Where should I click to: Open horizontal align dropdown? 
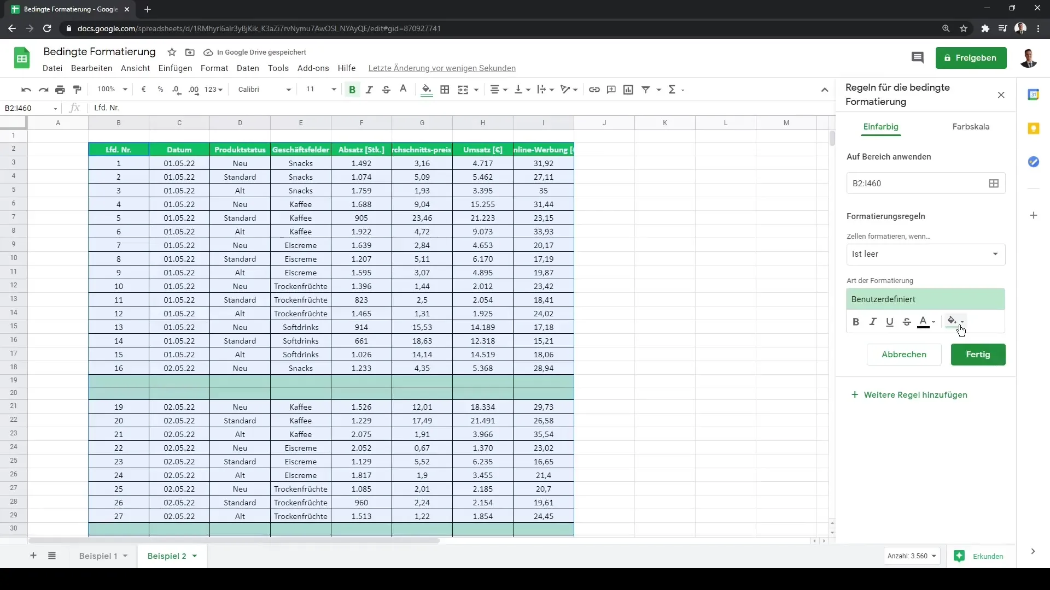point(498,90)
